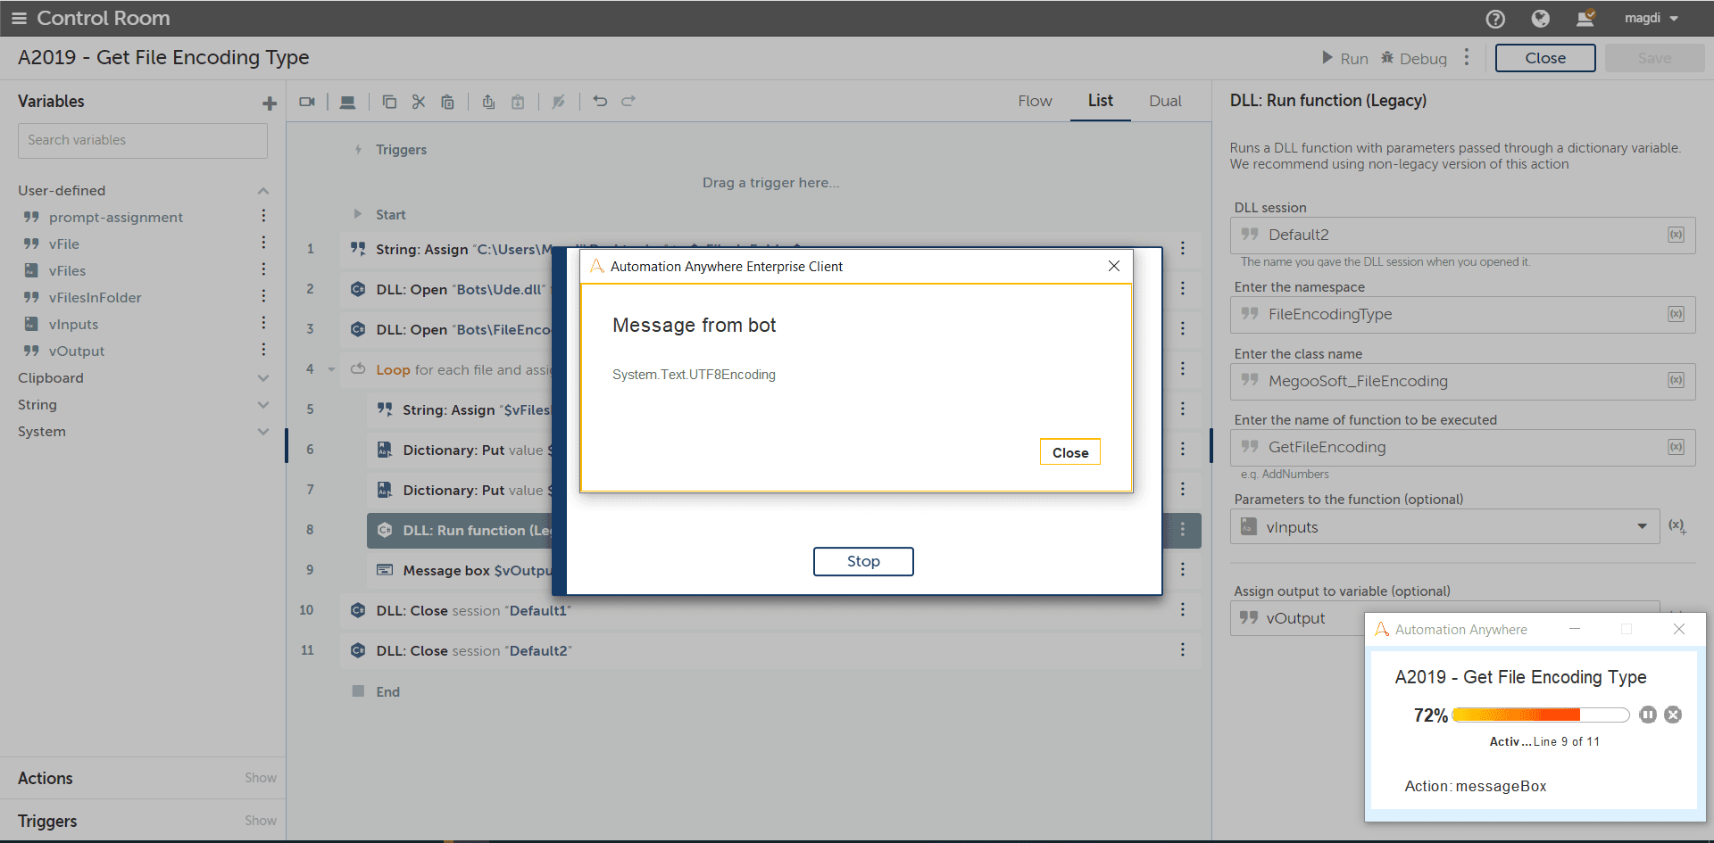
Task: Open options for vFiles variable
Action: tap(263, 269)
